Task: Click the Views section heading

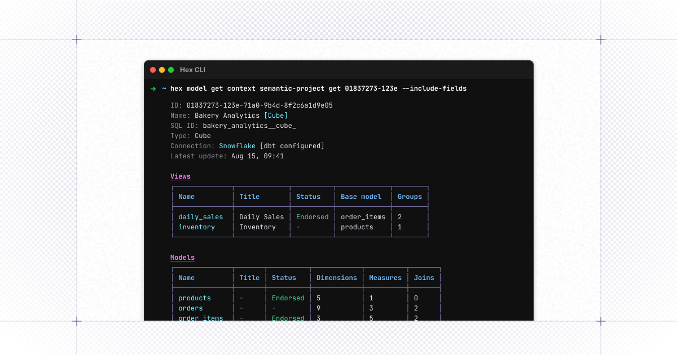Action: [x=181, y=176]
